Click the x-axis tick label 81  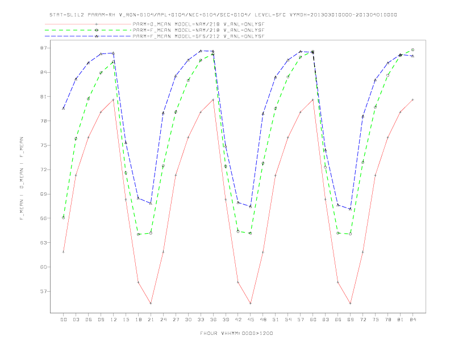click(401, 320)
